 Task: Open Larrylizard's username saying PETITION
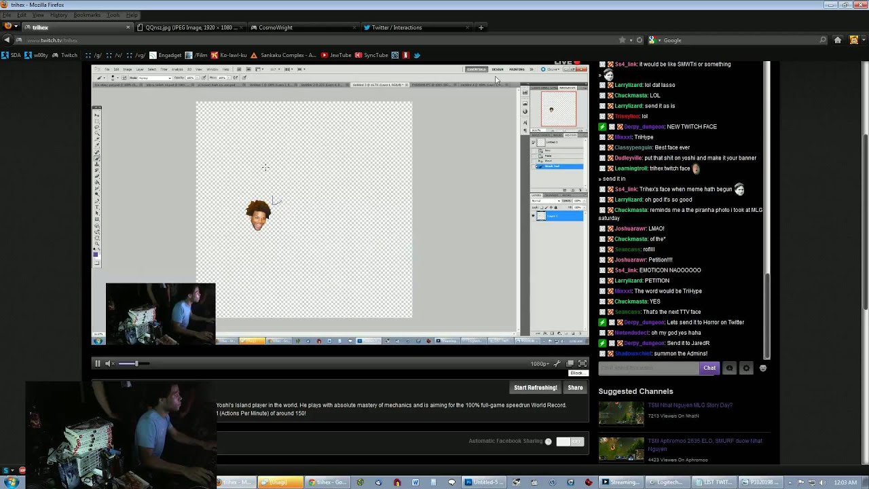point(628,280)
